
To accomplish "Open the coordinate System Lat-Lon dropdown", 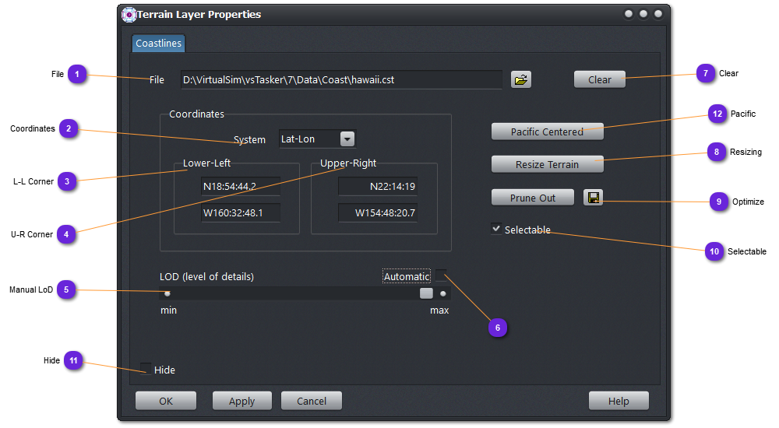I will (347, 139).
